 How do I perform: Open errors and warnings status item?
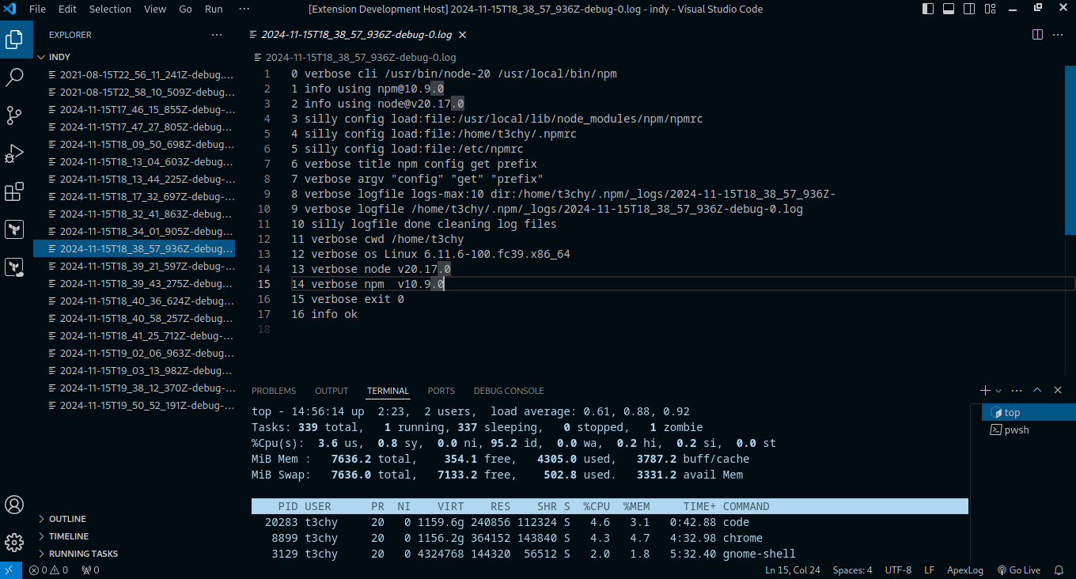tap(48, 570)
